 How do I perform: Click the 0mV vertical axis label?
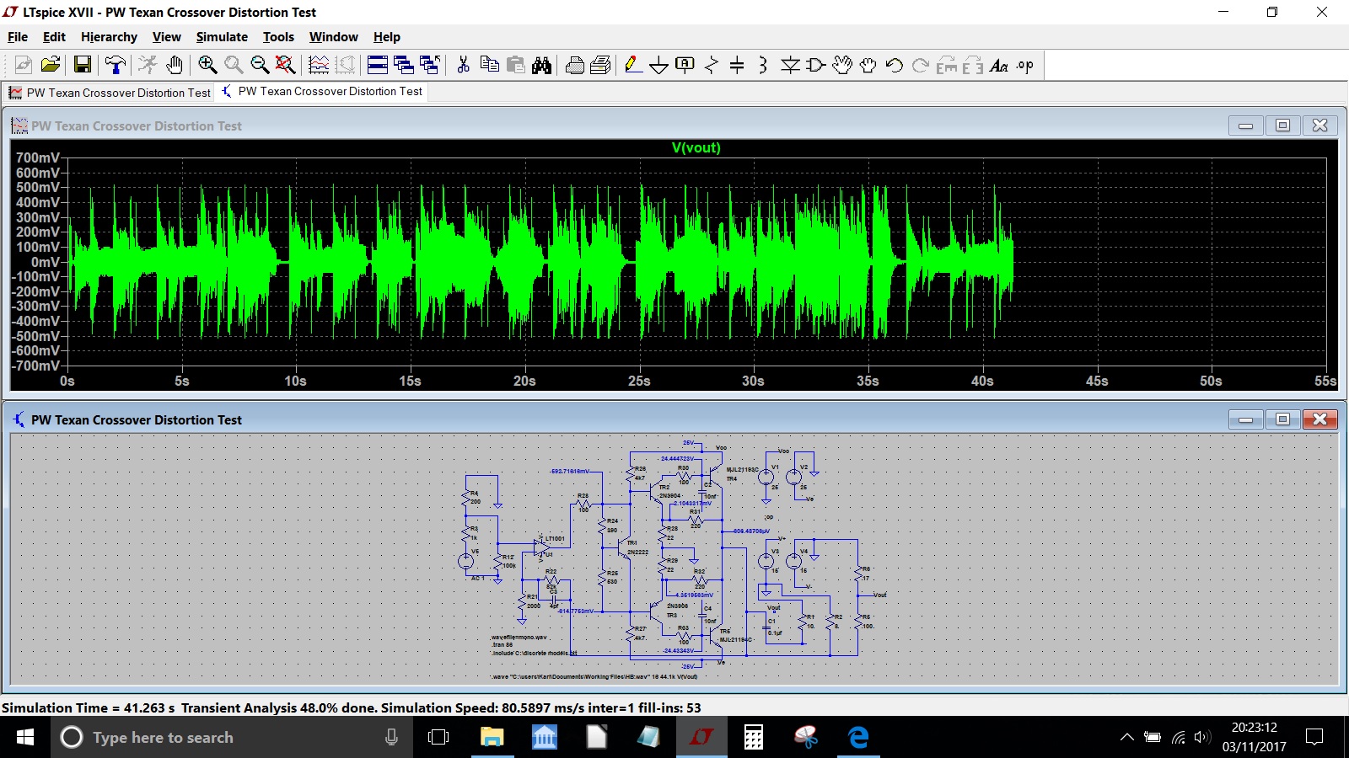tap(46, 262)
